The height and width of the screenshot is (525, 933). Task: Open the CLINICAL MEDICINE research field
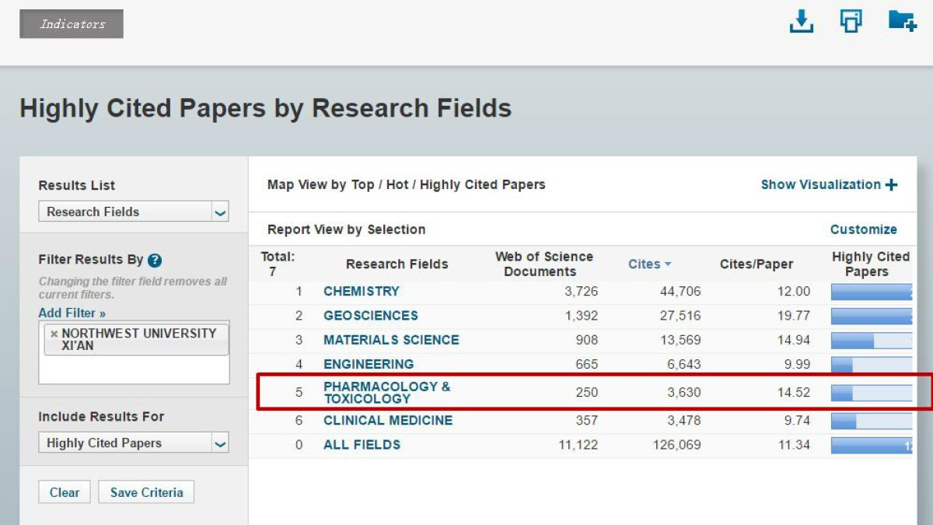tap(388, 420)
